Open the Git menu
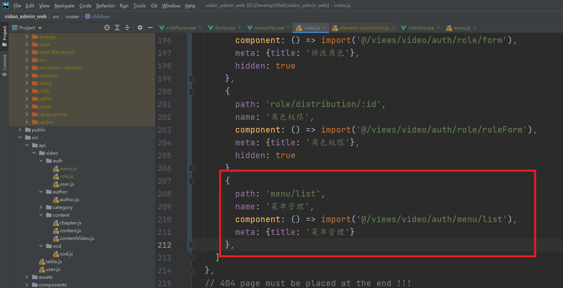Viewport: 563px width, 288px height. (x=154, y=6)
